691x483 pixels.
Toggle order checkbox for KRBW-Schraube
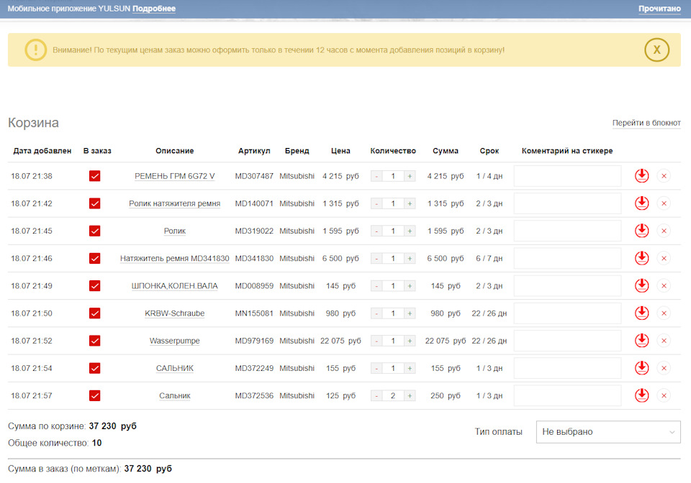coord(95,313)
